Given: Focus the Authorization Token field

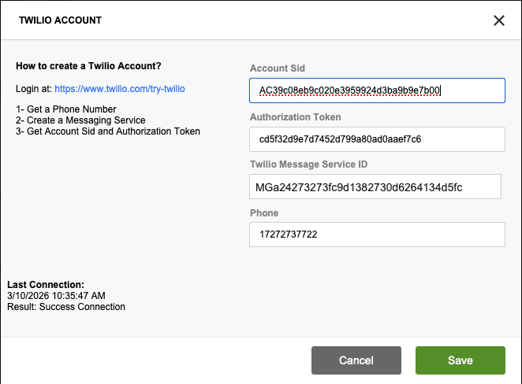Looking at the screenshot, I should point(377,139).
